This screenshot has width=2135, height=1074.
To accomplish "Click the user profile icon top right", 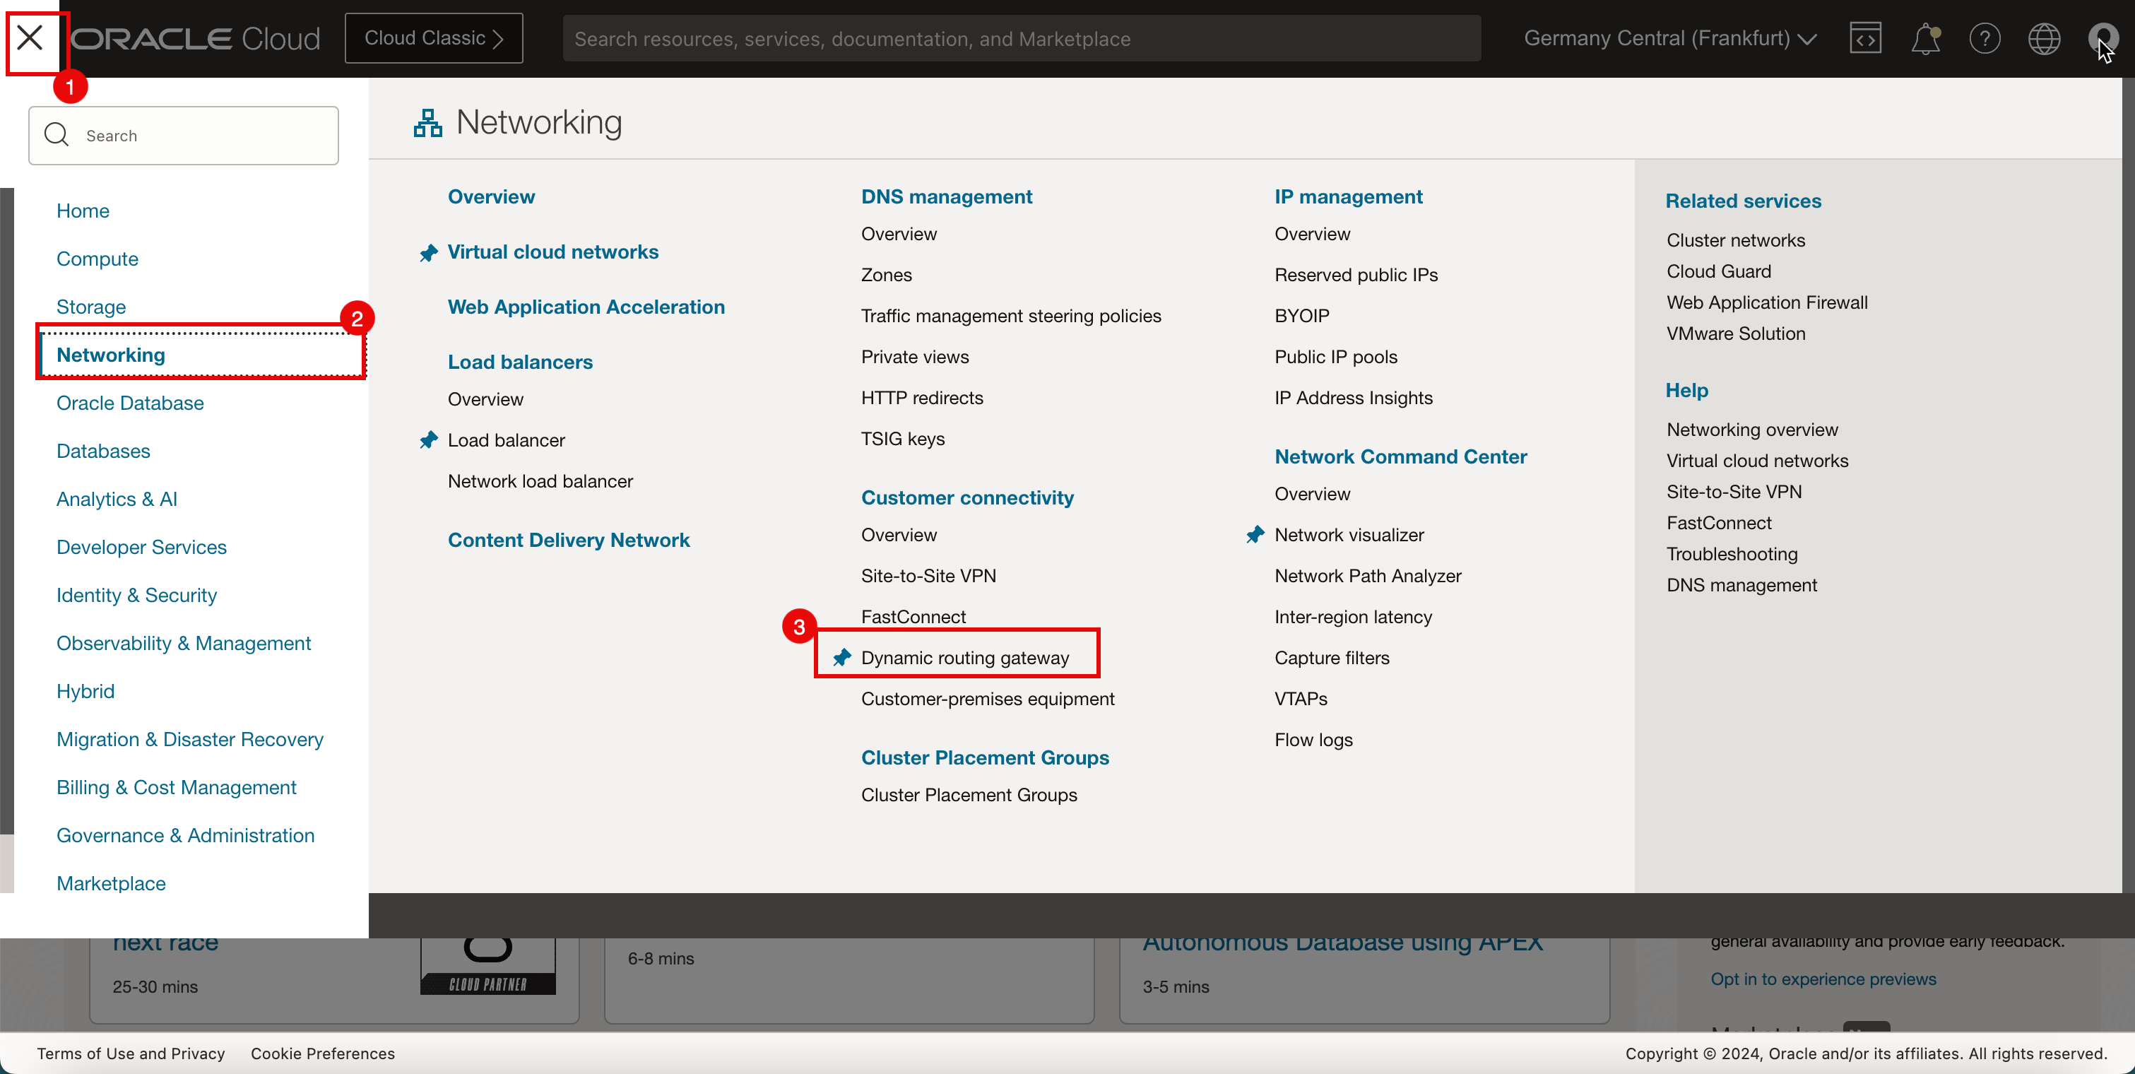I will click(2102, 37).
